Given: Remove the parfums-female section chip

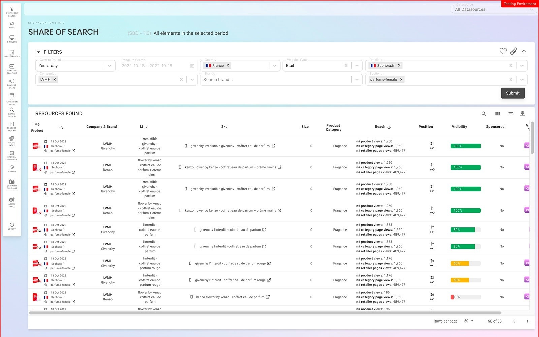Looking at the screenshot, I should (x=401, y=80).
